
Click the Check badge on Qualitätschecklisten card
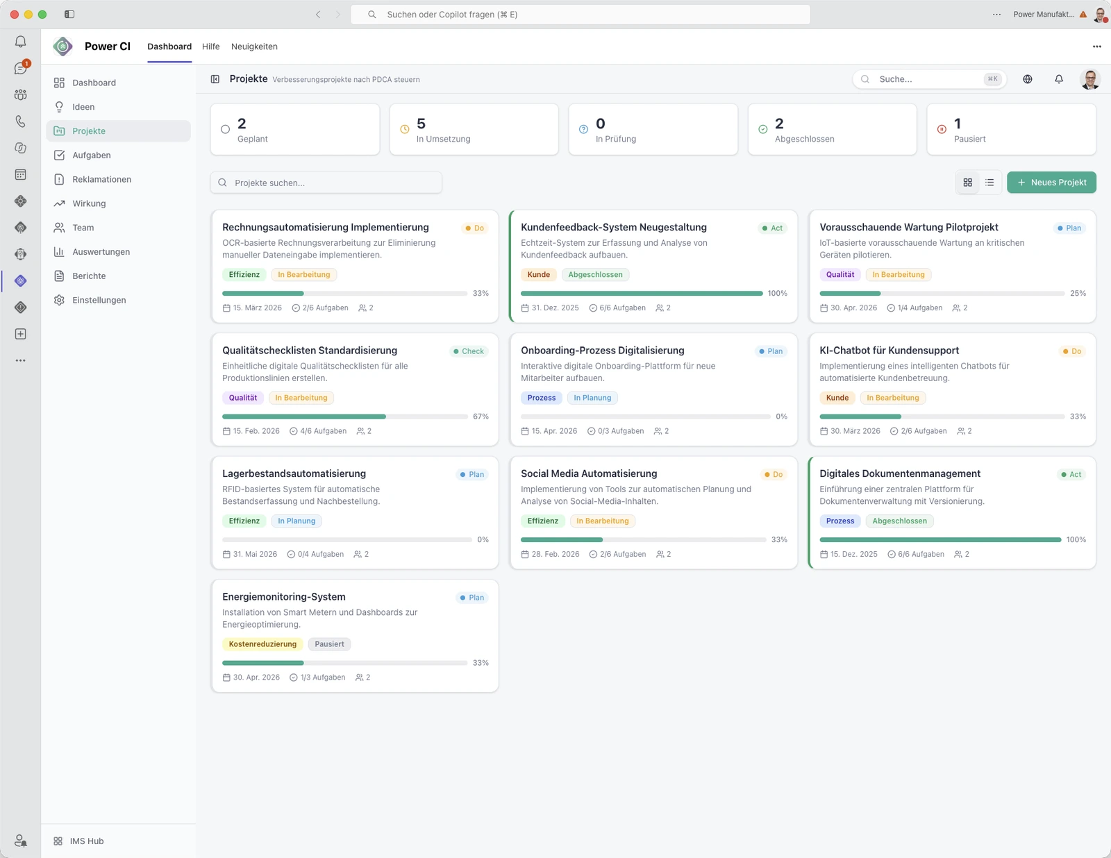click(469, 351)
